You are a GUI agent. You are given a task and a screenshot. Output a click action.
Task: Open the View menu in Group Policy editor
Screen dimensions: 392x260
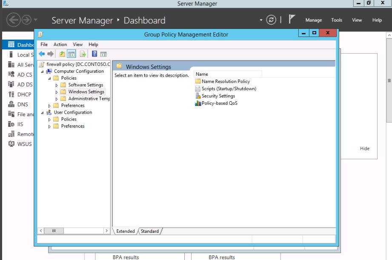pos(78,44)
